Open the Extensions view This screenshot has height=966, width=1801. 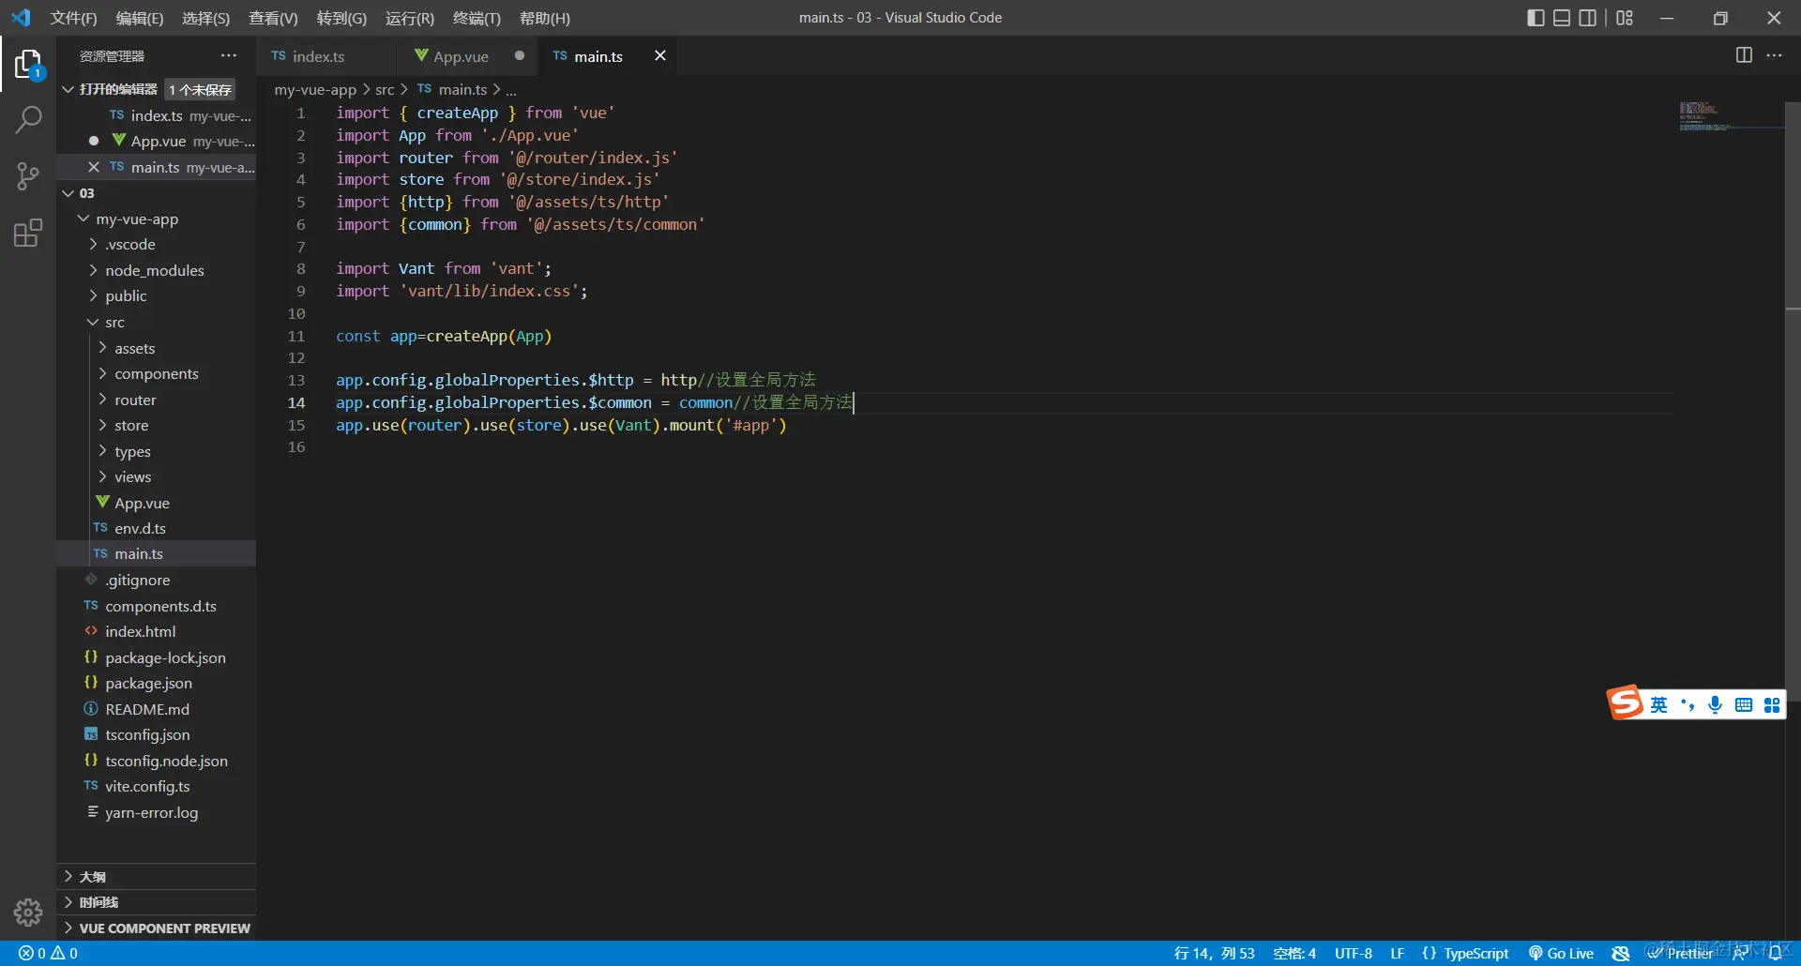click(x=28, y=232)
